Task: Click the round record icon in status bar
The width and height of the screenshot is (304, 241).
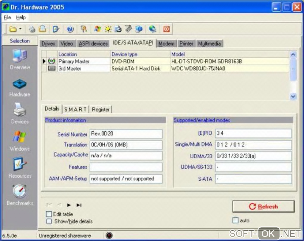Action: point(109,235)
